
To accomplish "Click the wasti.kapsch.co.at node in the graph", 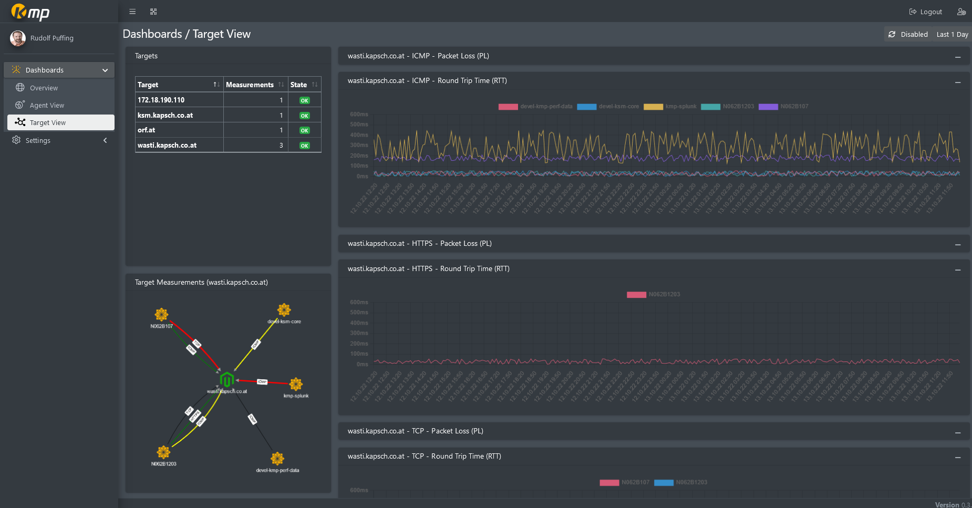I will [226, 379].
